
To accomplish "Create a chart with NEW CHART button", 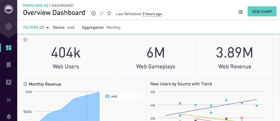I will point(262,11).
